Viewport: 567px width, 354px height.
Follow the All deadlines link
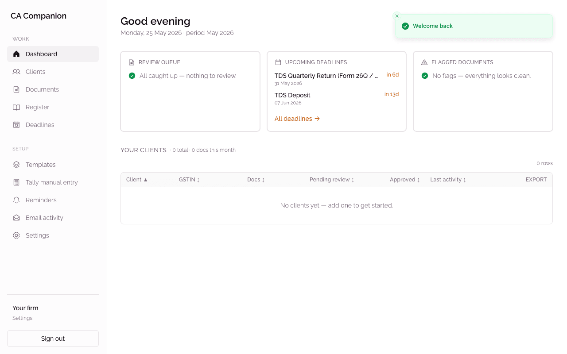click(297, 119)
